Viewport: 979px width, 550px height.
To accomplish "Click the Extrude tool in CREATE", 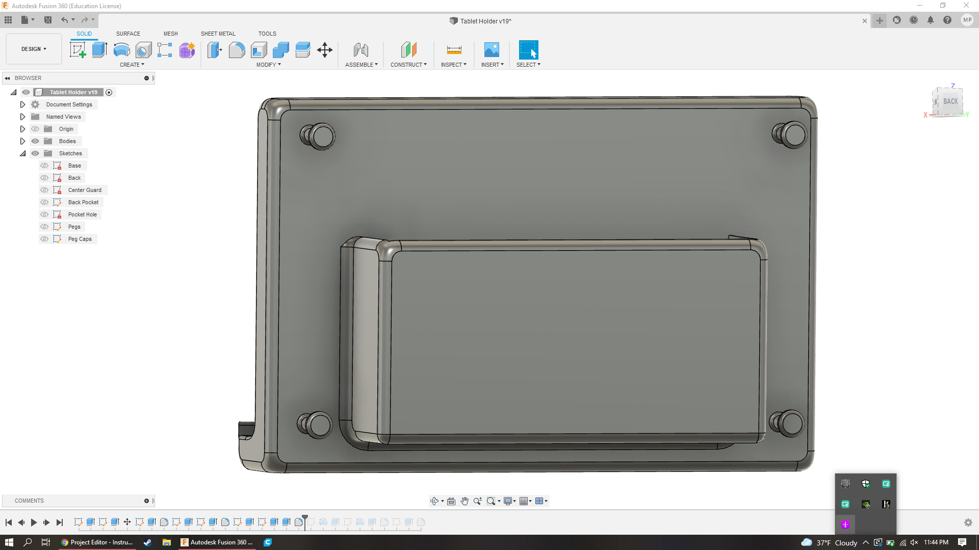I will coord(99,50).
